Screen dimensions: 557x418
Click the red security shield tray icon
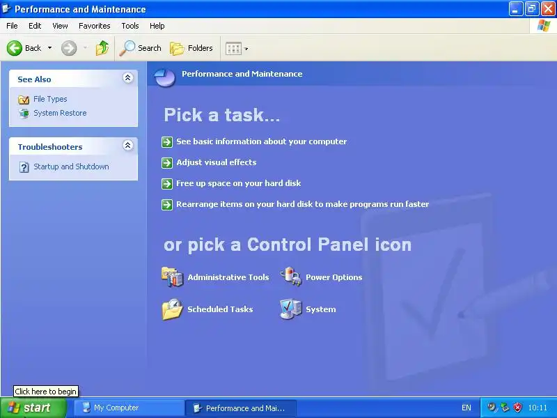point(518,408)
